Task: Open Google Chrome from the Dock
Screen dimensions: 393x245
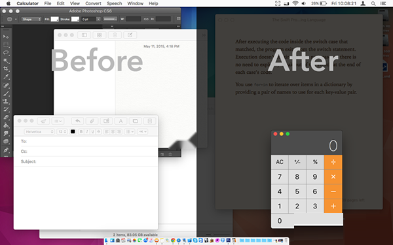Action: (173, 240)
